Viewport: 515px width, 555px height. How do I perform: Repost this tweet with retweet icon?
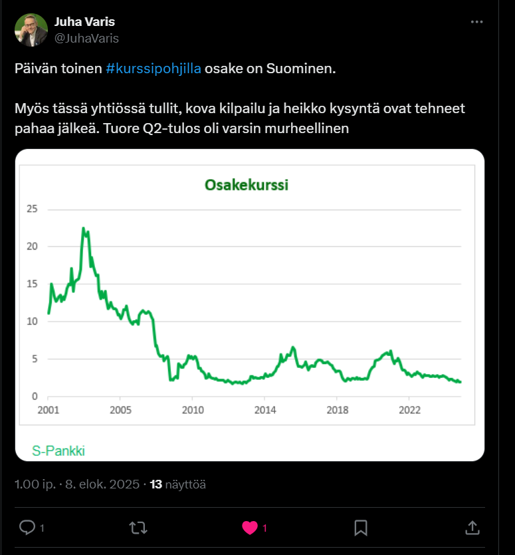point(138,528)
